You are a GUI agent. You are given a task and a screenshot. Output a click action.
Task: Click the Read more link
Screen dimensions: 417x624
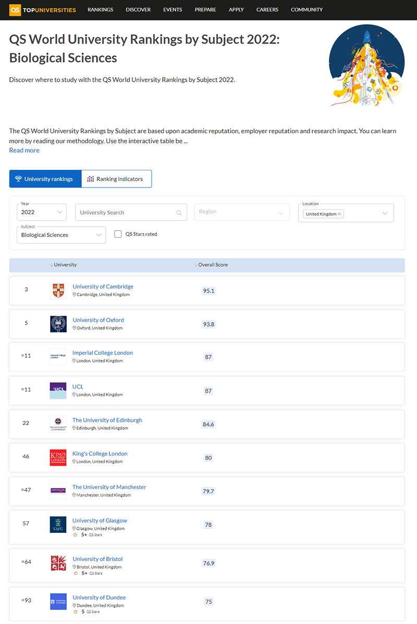[x=24, y=150]
